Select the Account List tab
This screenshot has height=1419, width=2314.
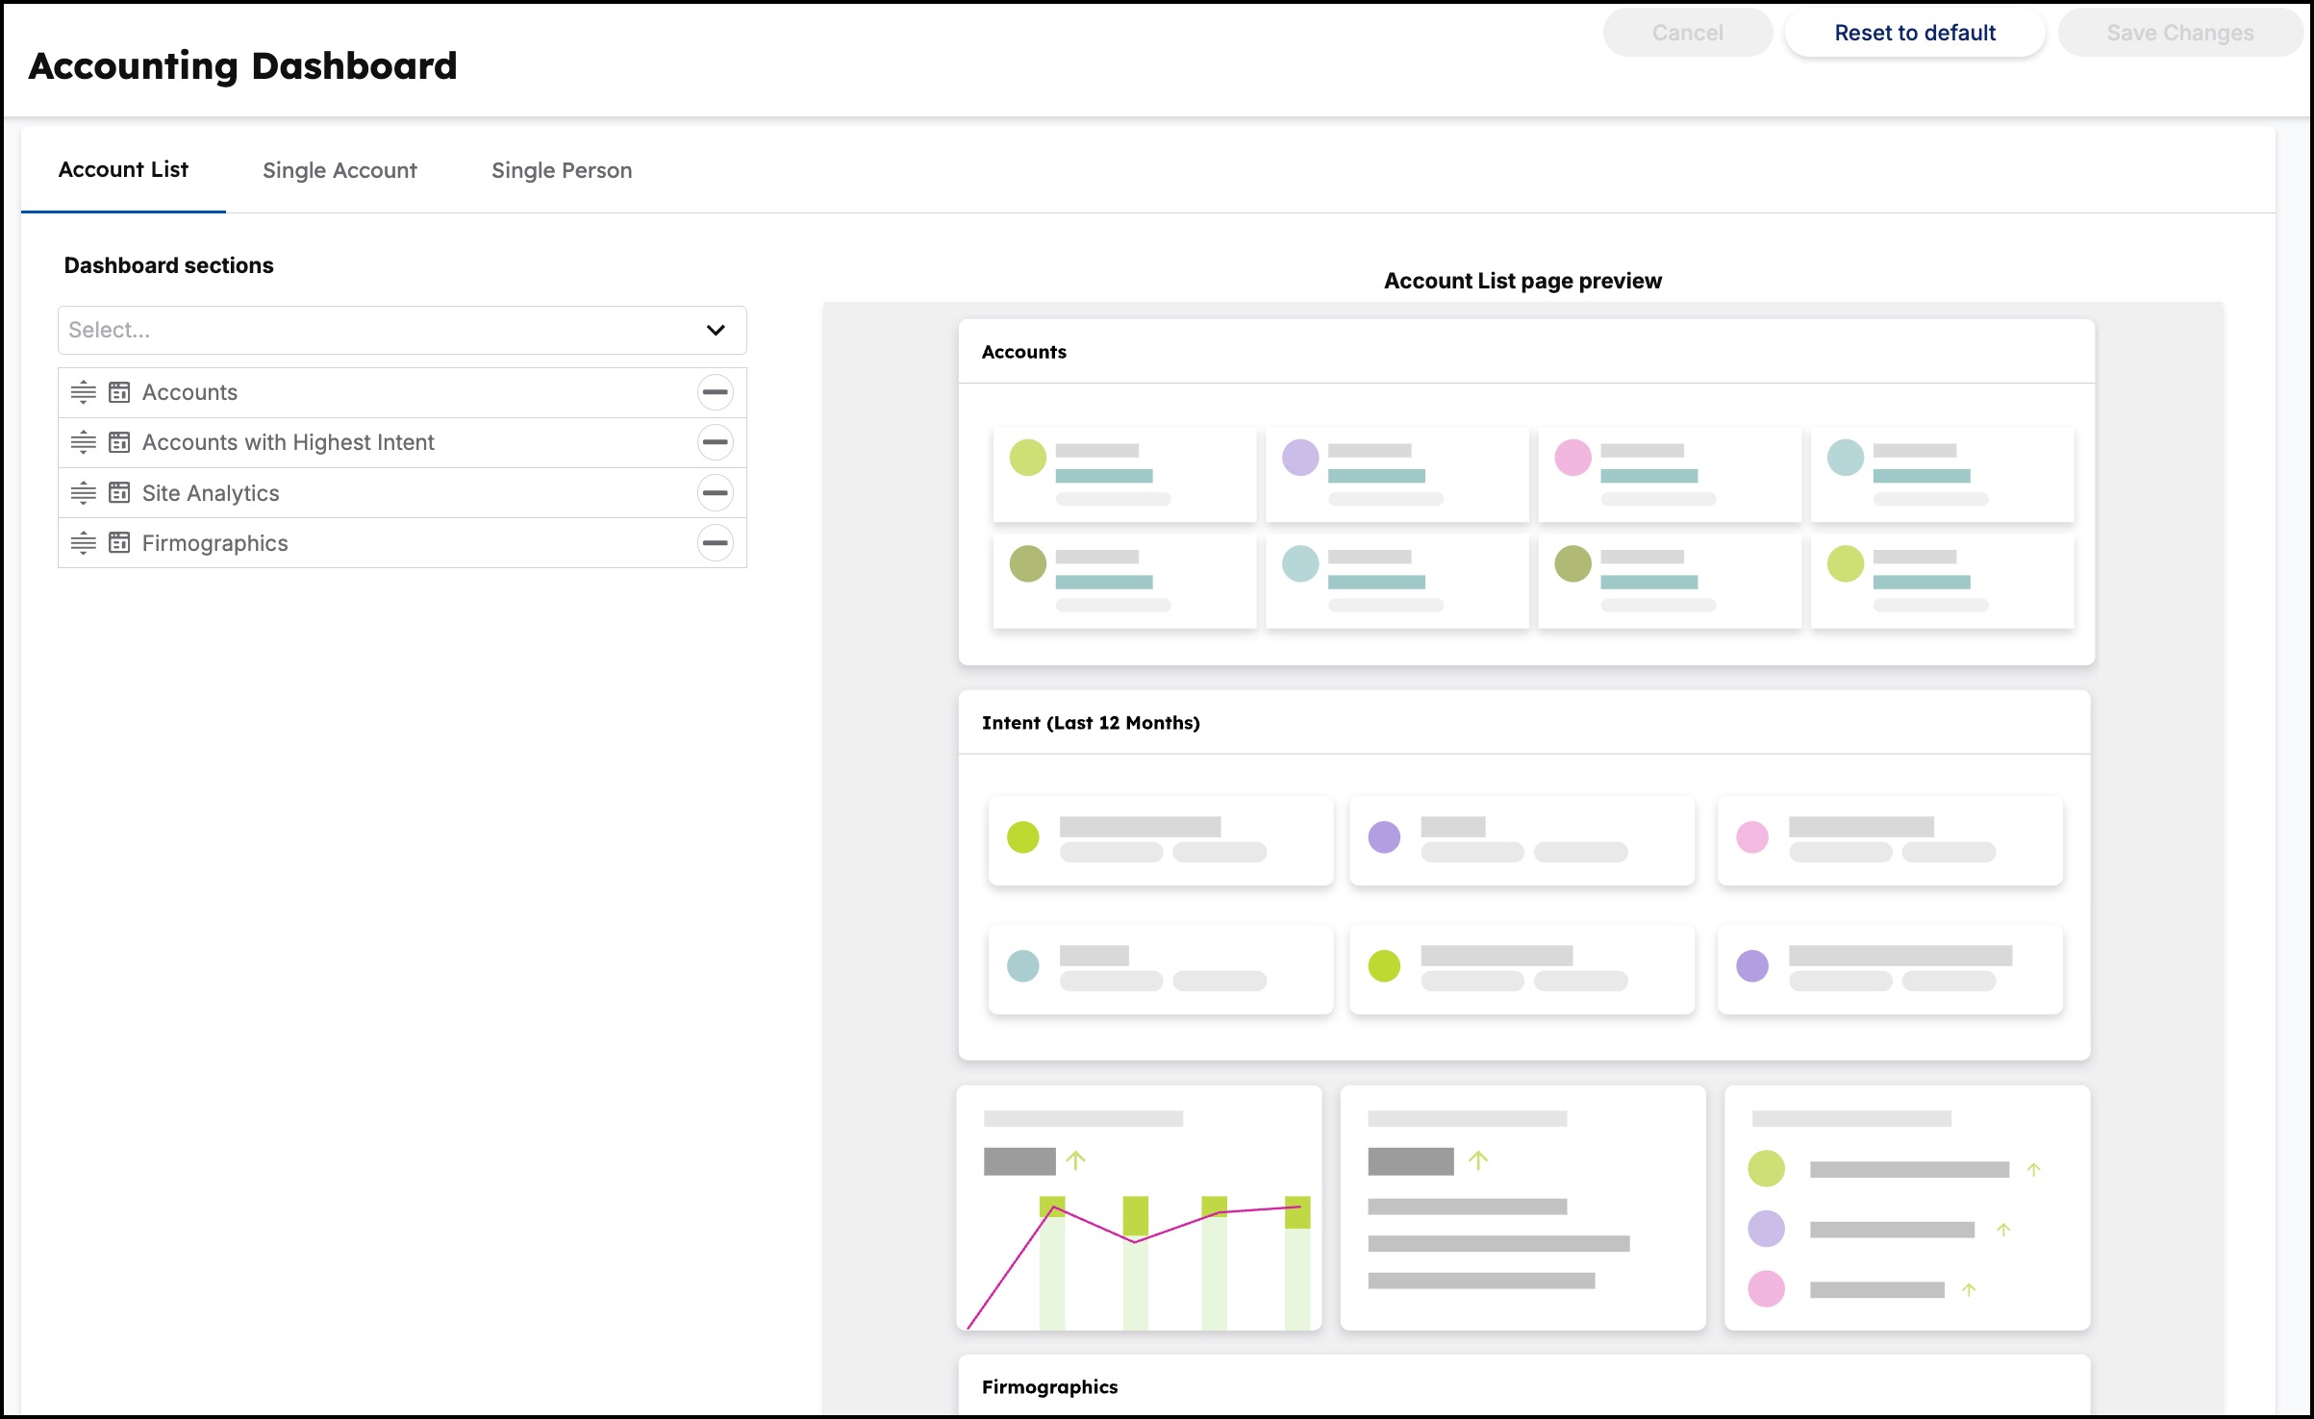point(123,169)
